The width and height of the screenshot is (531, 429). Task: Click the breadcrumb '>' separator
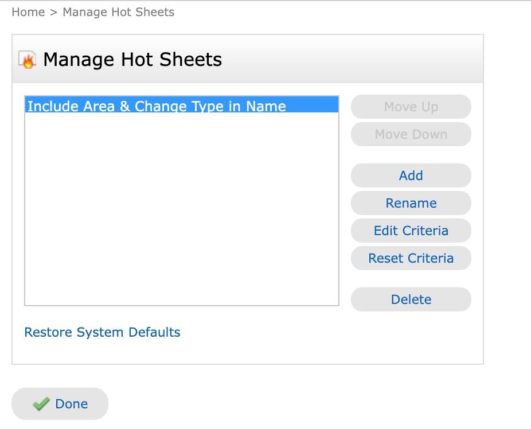point(53,12)
